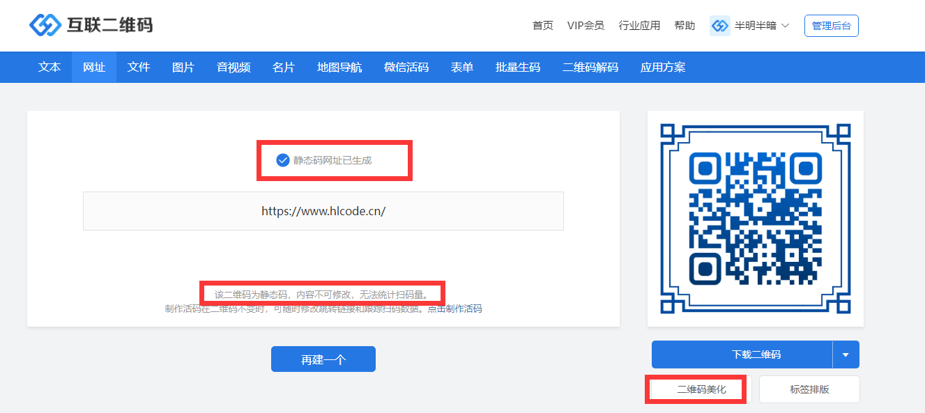Open the 微信活码 tab

(406, 68)
